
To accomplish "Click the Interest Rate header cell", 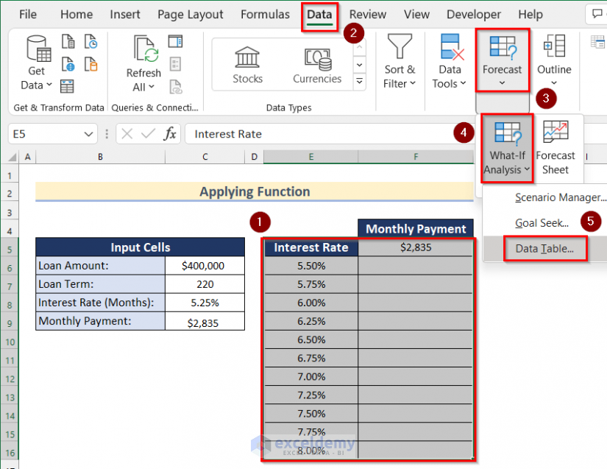I will coord(310,247).
